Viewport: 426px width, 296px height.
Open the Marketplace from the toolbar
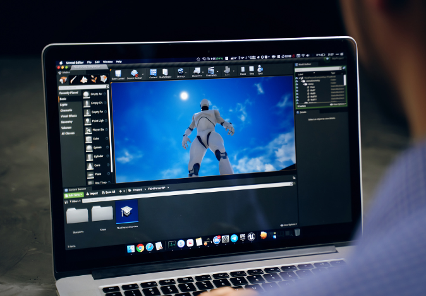click(x=165, y=73)
